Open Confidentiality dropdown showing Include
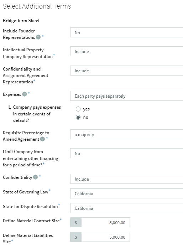The height and width of the screenshot is (249, 183). (127, 179)
